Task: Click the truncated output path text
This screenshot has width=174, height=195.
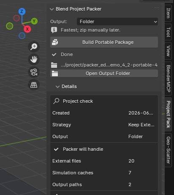Action: click(109, 65)
